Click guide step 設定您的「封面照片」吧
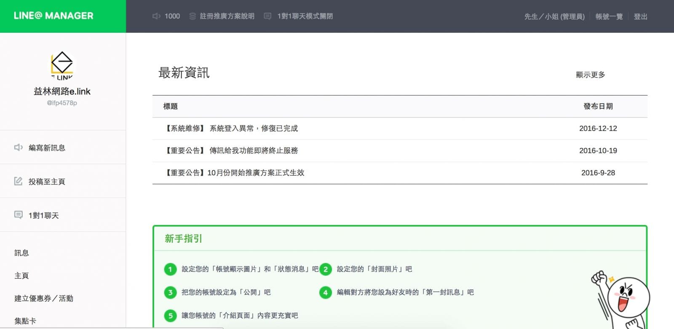The width and height of the screenshot is (674, 329). point(374,269)
